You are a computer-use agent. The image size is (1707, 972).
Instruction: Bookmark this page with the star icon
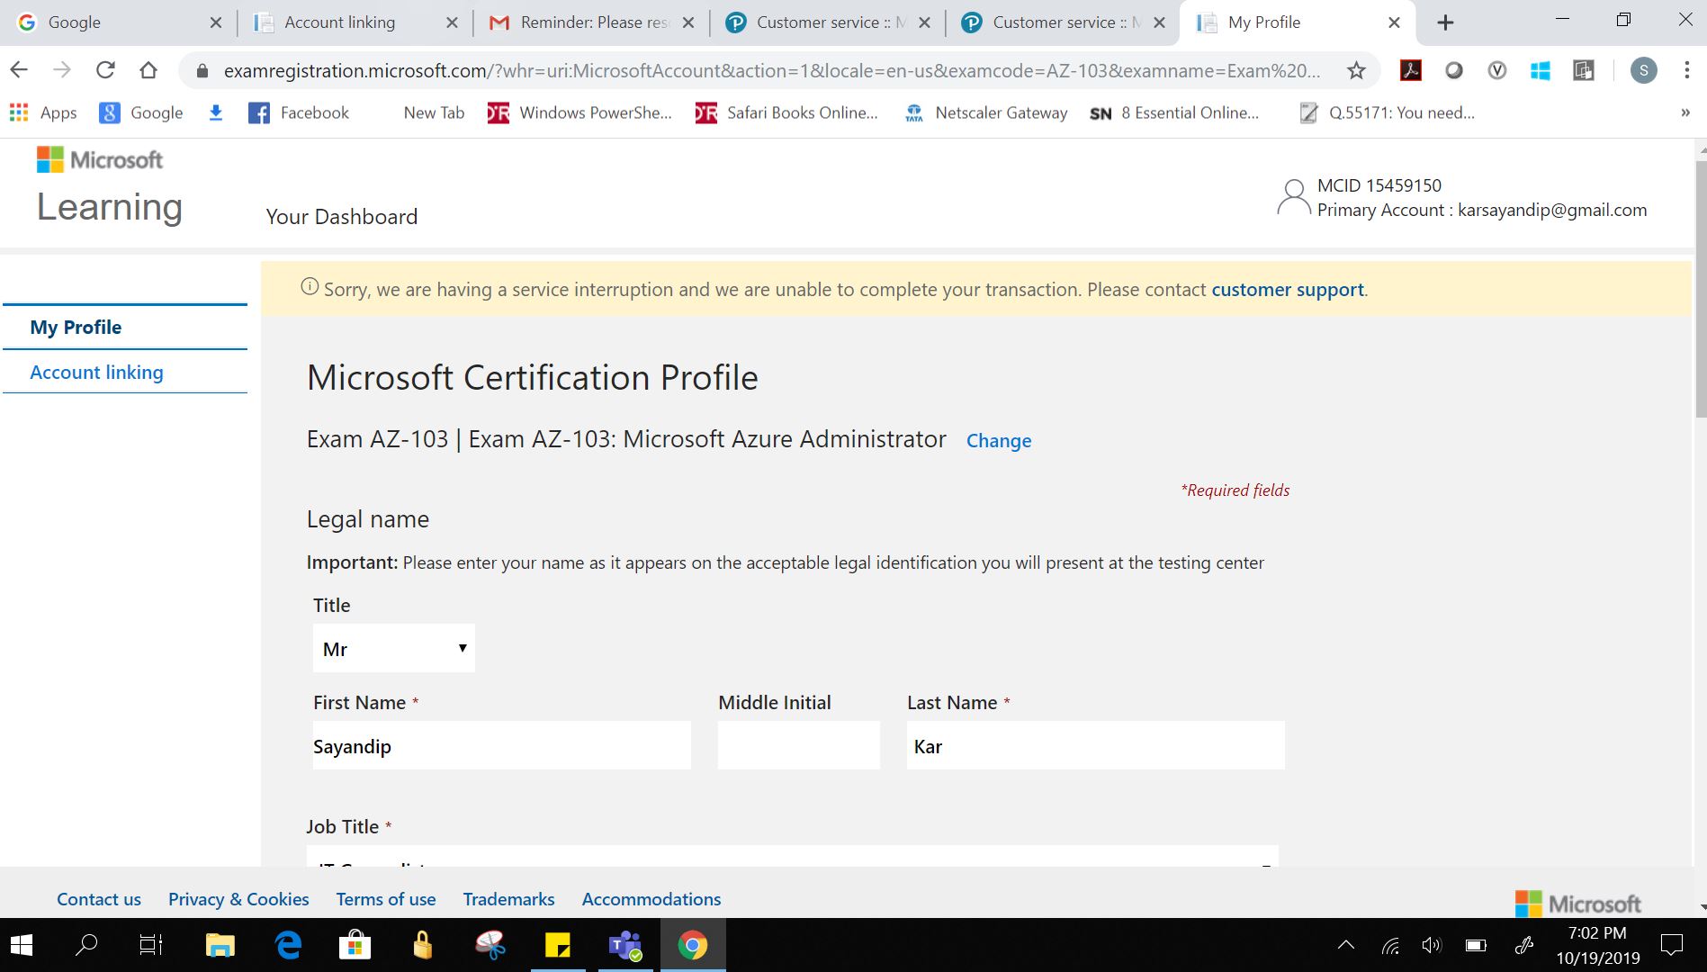point(1356,70)
